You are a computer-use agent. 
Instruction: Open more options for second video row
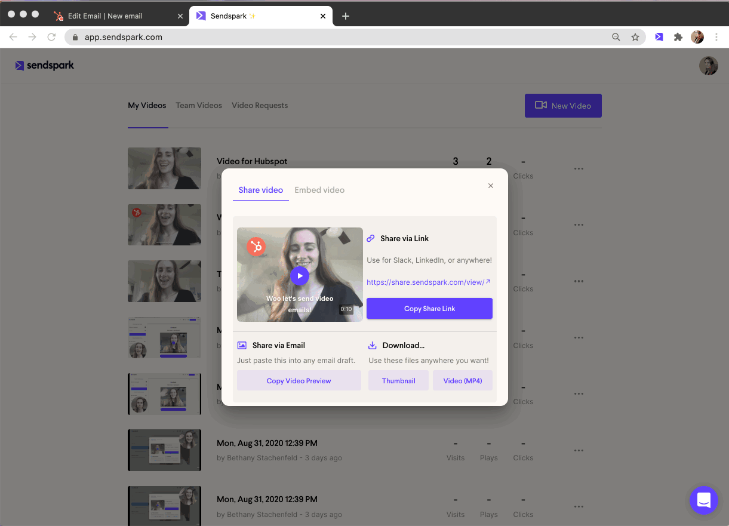click(x=579, y=225)
